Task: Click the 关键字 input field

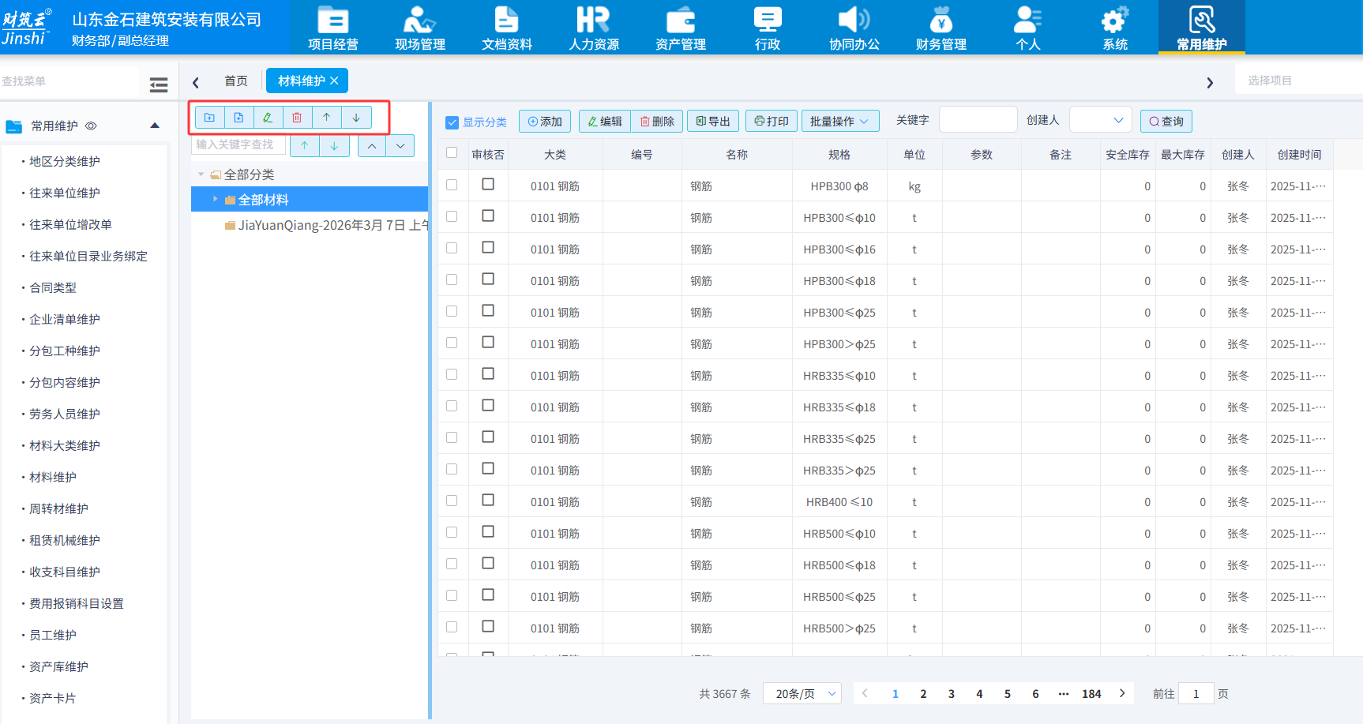Action: pos(978,120)
